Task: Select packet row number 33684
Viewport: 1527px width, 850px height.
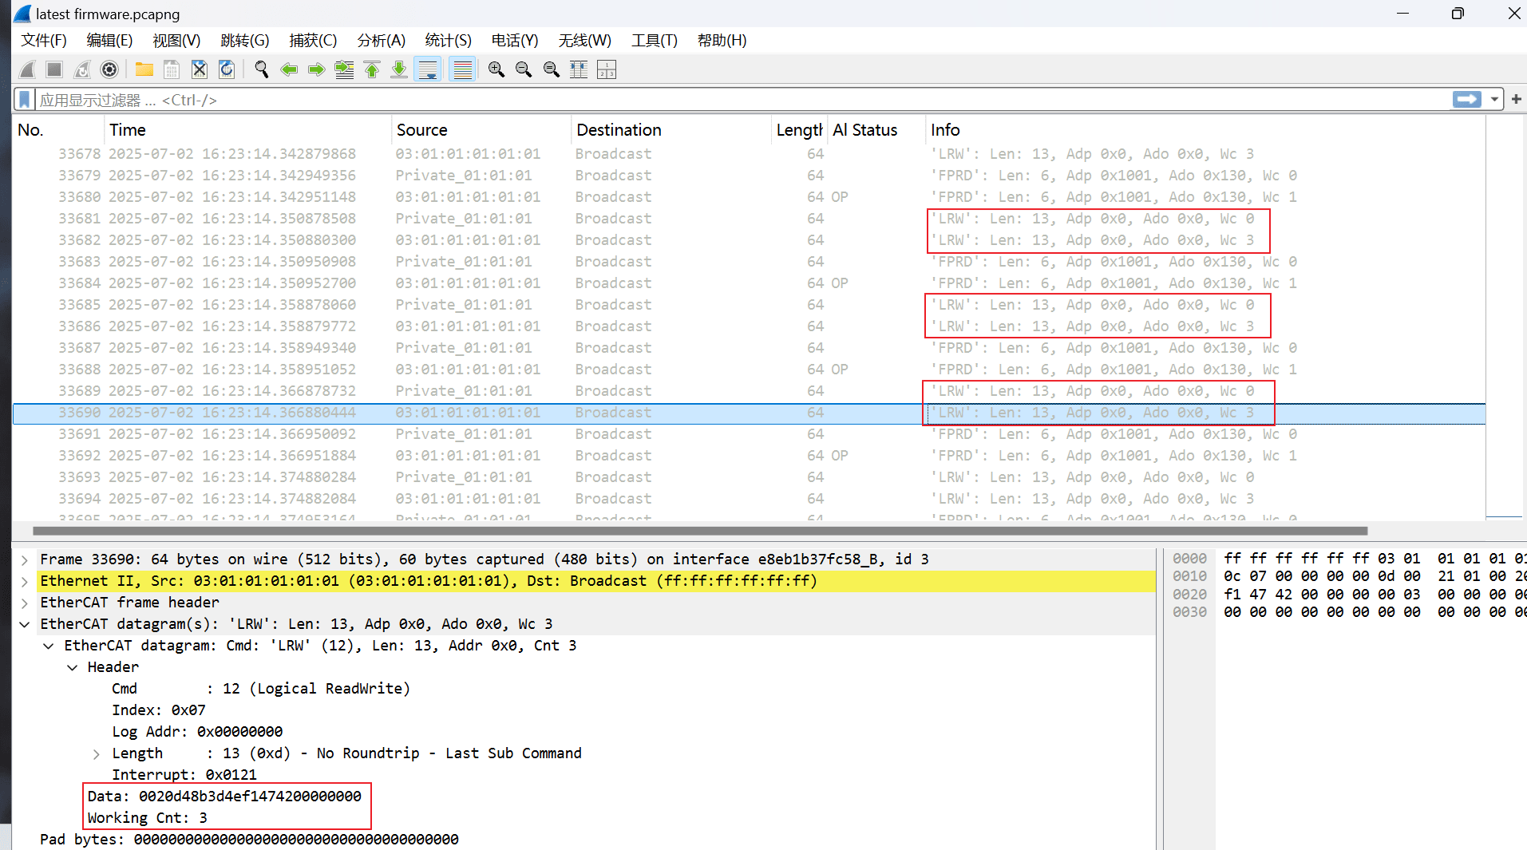Action: [749, 283]
